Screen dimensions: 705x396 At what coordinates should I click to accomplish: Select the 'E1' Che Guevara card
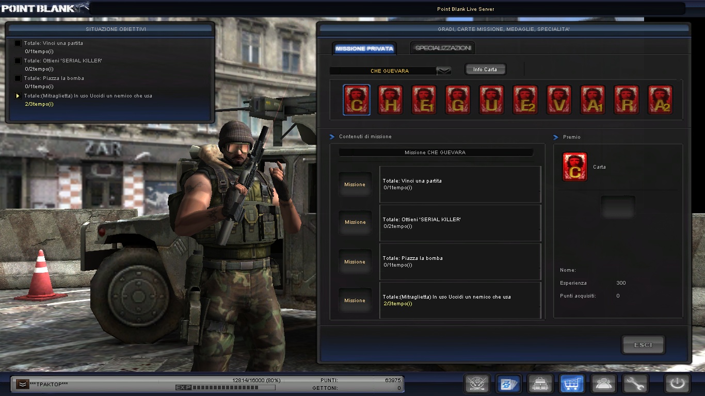click(x=424, y=100)
